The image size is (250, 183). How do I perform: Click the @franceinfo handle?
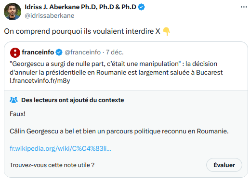pyautogui.click(x=82, y=52)
